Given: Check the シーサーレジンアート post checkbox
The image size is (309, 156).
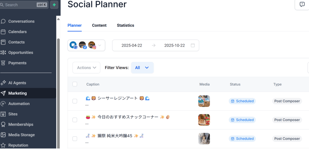Looking at the screenshot, I should pyautogui.click(x=75, y=101).
